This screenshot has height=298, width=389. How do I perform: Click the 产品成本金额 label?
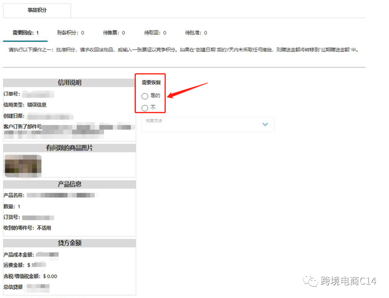19,254
